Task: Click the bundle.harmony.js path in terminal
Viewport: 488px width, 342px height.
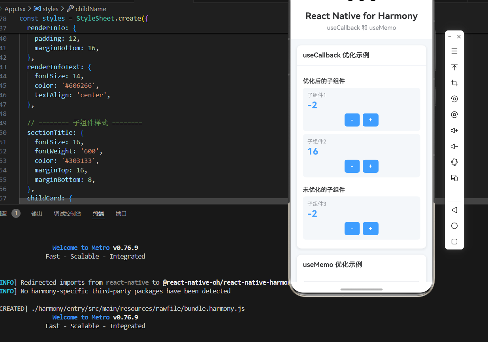Action: [138, 308]
